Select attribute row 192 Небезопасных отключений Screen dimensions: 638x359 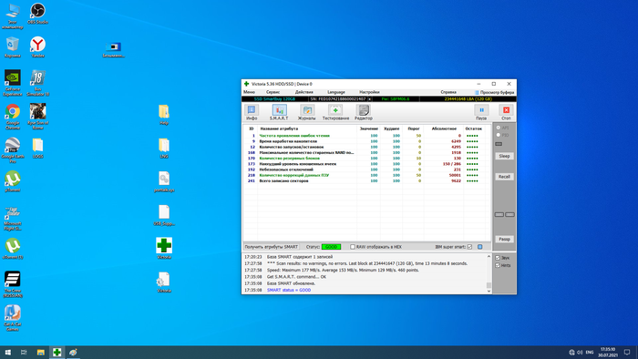point(366,169)
